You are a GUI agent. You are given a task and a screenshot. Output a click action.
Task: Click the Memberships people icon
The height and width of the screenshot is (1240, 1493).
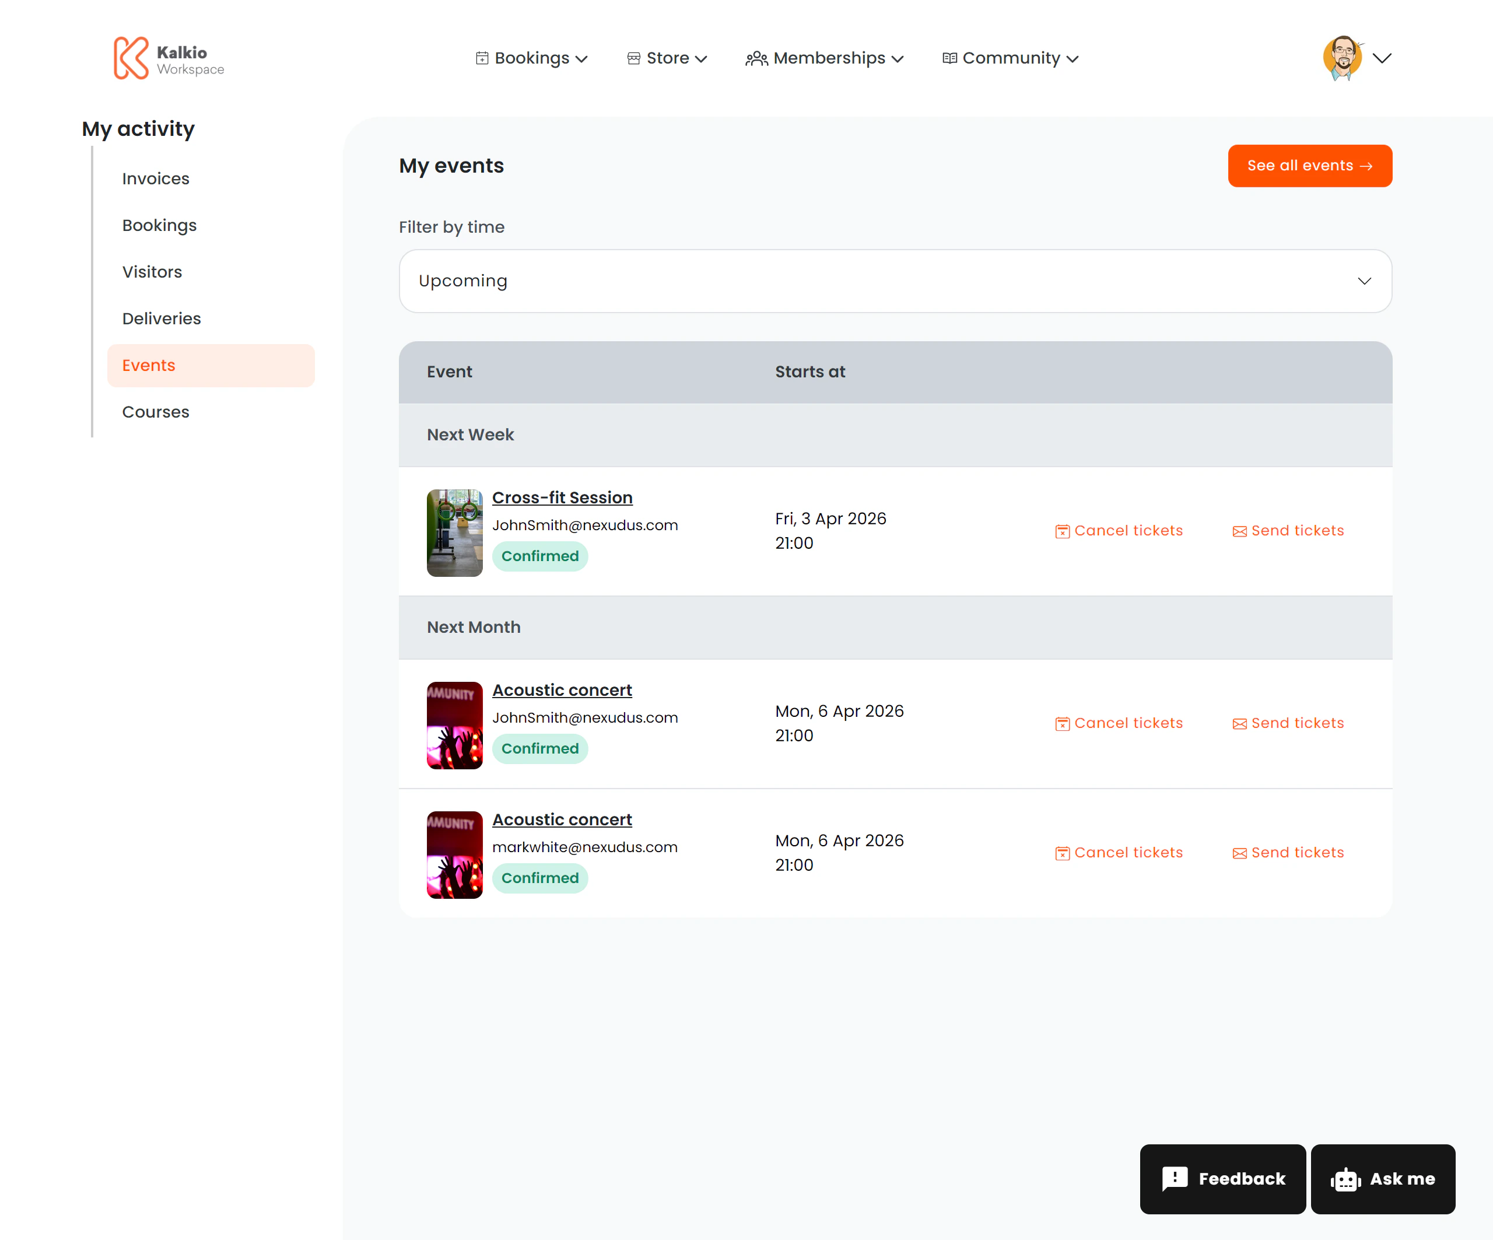tap(756, 58)
